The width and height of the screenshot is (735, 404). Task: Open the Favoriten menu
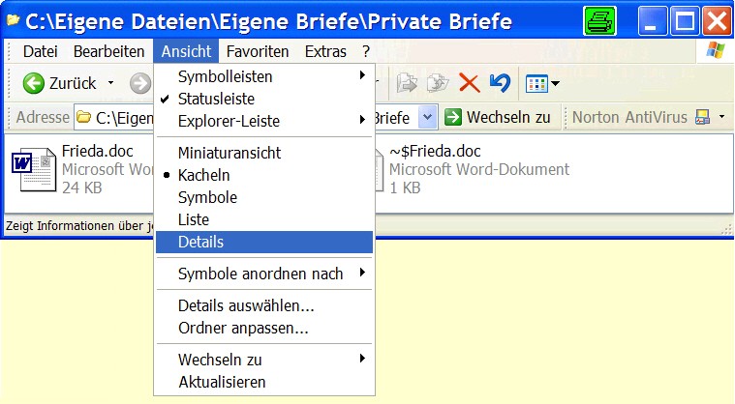(x=258, y=51)
